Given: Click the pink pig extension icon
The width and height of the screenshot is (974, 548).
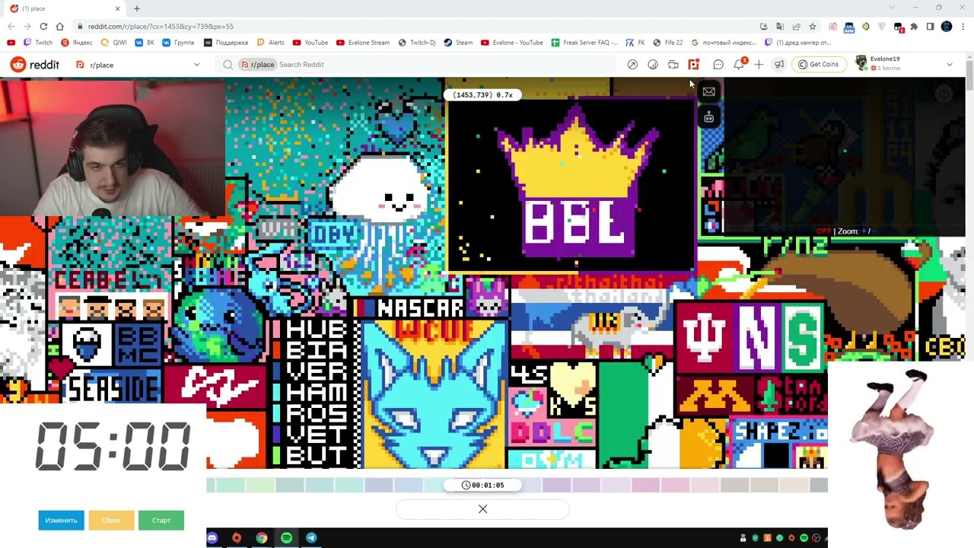Looking at the screenshot, I should (x=832, y=27).
